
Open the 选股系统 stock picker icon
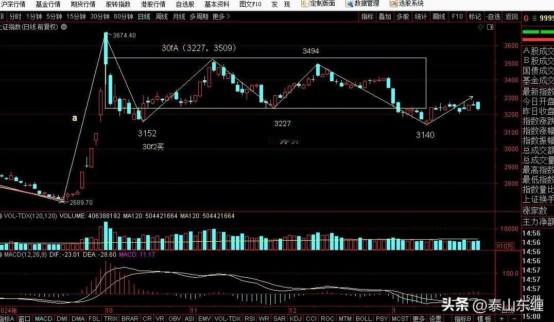click(393, 4)
